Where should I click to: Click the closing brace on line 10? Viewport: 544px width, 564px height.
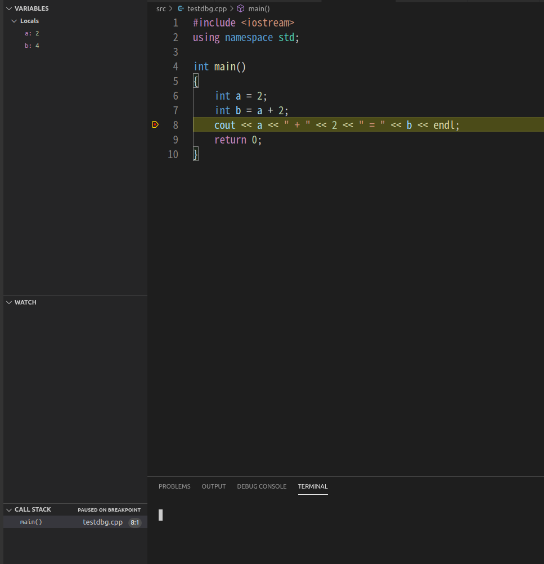[196, 154]
